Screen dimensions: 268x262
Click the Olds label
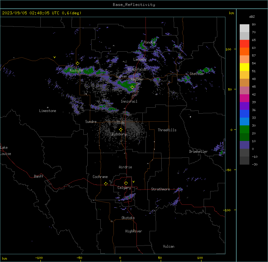pos(121,123)
